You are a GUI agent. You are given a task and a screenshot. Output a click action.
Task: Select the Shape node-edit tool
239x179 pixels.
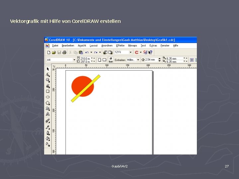click(x=48, y=75)
